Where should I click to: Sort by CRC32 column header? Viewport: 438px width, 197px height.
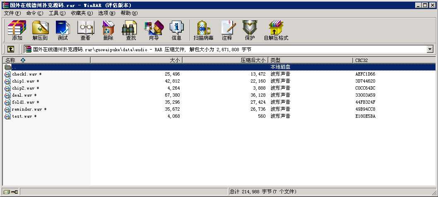[395, 60]
